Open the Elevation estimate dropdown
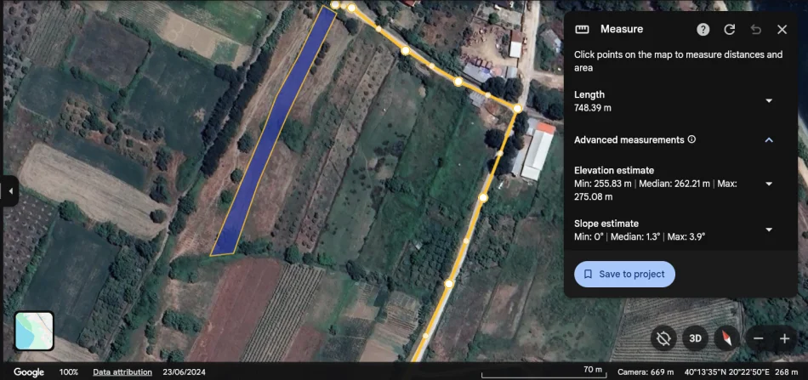 [769, 183]
